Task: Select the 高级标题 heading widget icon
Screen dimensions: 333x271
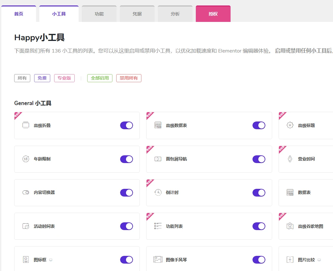Action: (x=290, y=125)
